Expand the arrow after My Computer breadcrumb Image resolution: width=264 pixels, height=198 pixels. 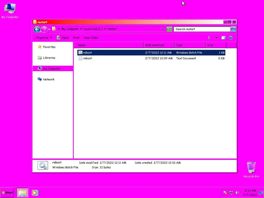[81, 29]
